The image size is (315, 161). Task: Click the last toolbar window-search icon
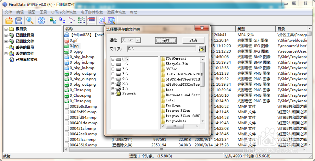[x=112, y=20]
